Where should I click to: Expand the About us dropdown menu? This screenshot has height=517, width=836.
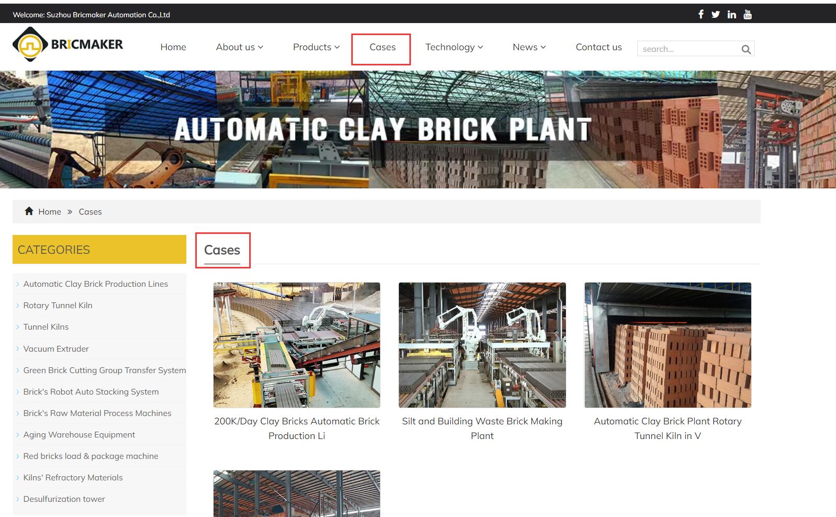(x=239, y=47)
